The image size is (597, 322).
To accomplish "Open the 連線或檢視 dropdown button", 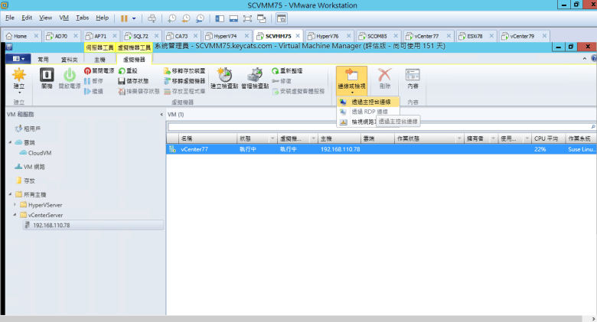I will [352, 80].
